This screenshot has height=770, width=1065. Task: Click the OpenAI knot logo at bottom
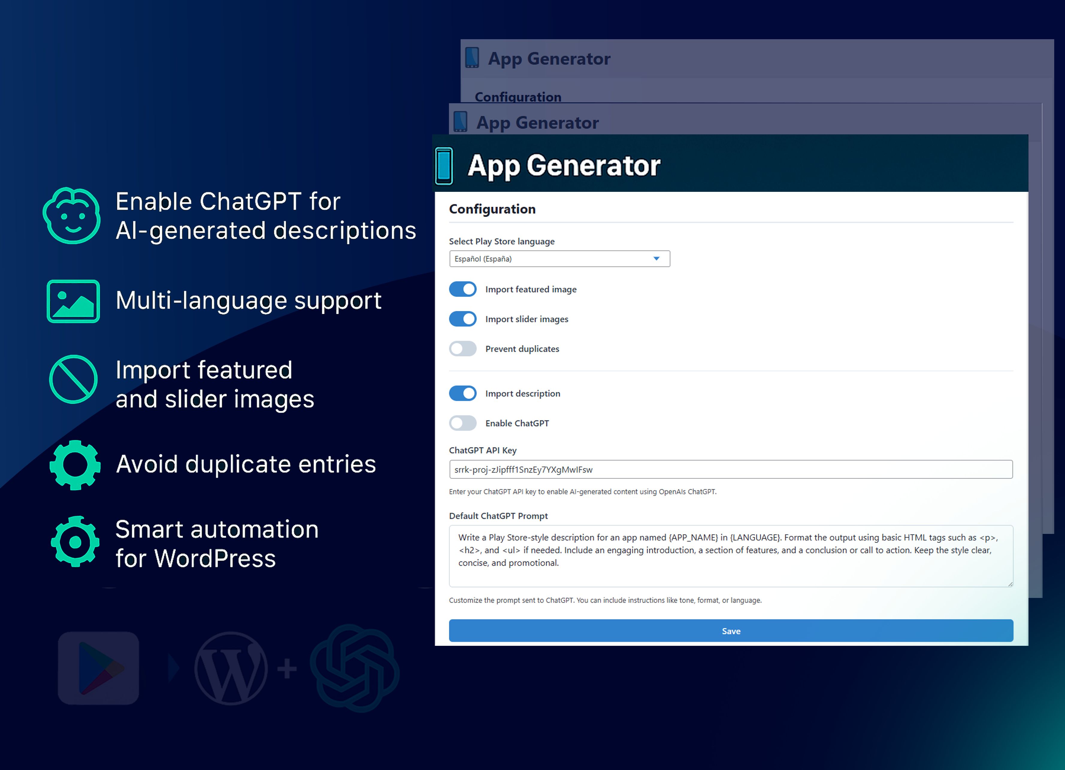point(355,668)
